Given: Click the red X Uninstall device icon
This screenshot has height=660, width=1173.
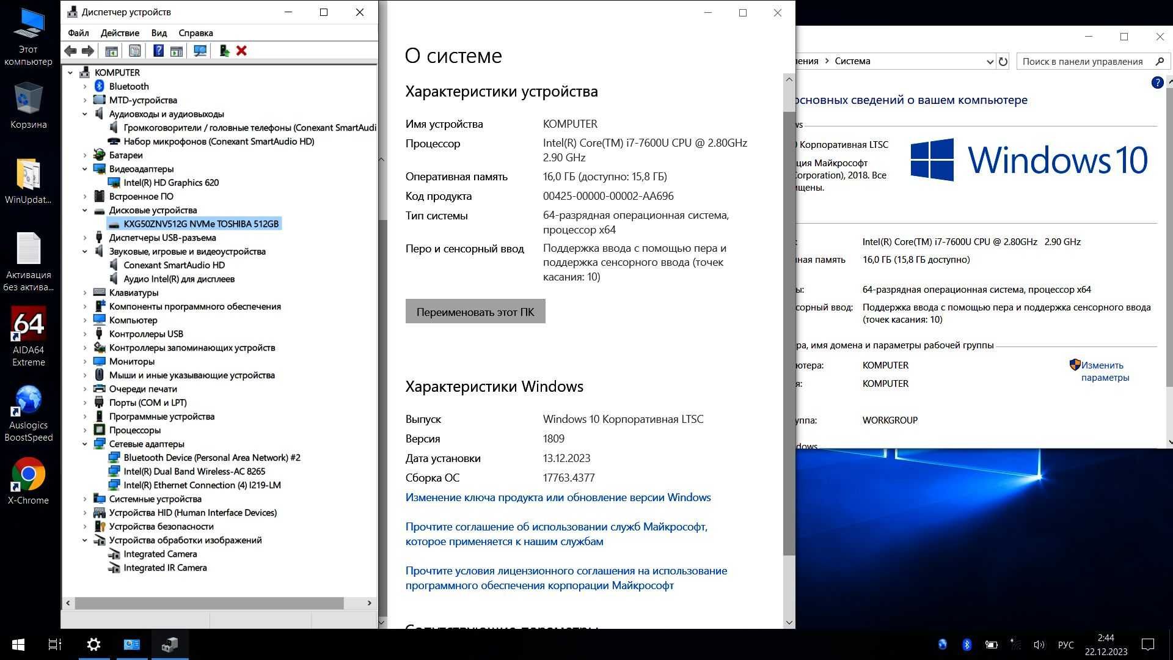Looking at the screenshot, I should coord(241,51).
